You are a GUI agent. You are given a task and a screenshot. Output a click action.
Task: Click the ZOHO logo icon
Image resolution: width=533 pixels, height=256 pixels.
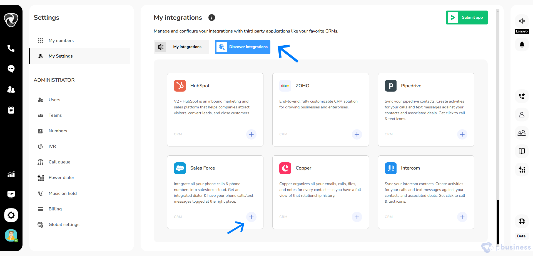click(x=285, y=86)
